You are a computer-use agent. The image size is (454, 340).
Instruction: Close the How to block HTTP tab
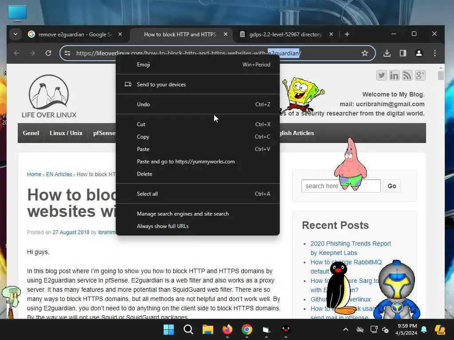pos(226,34)
